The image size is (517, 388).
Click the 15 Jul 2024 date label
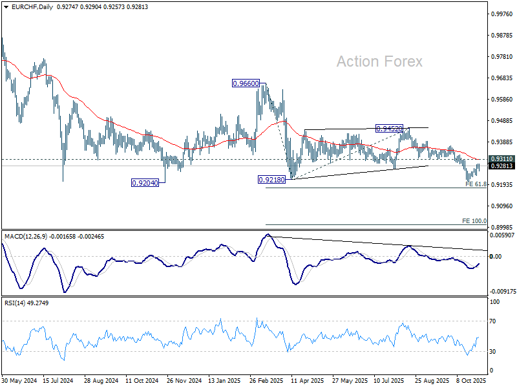click(58, 380)
